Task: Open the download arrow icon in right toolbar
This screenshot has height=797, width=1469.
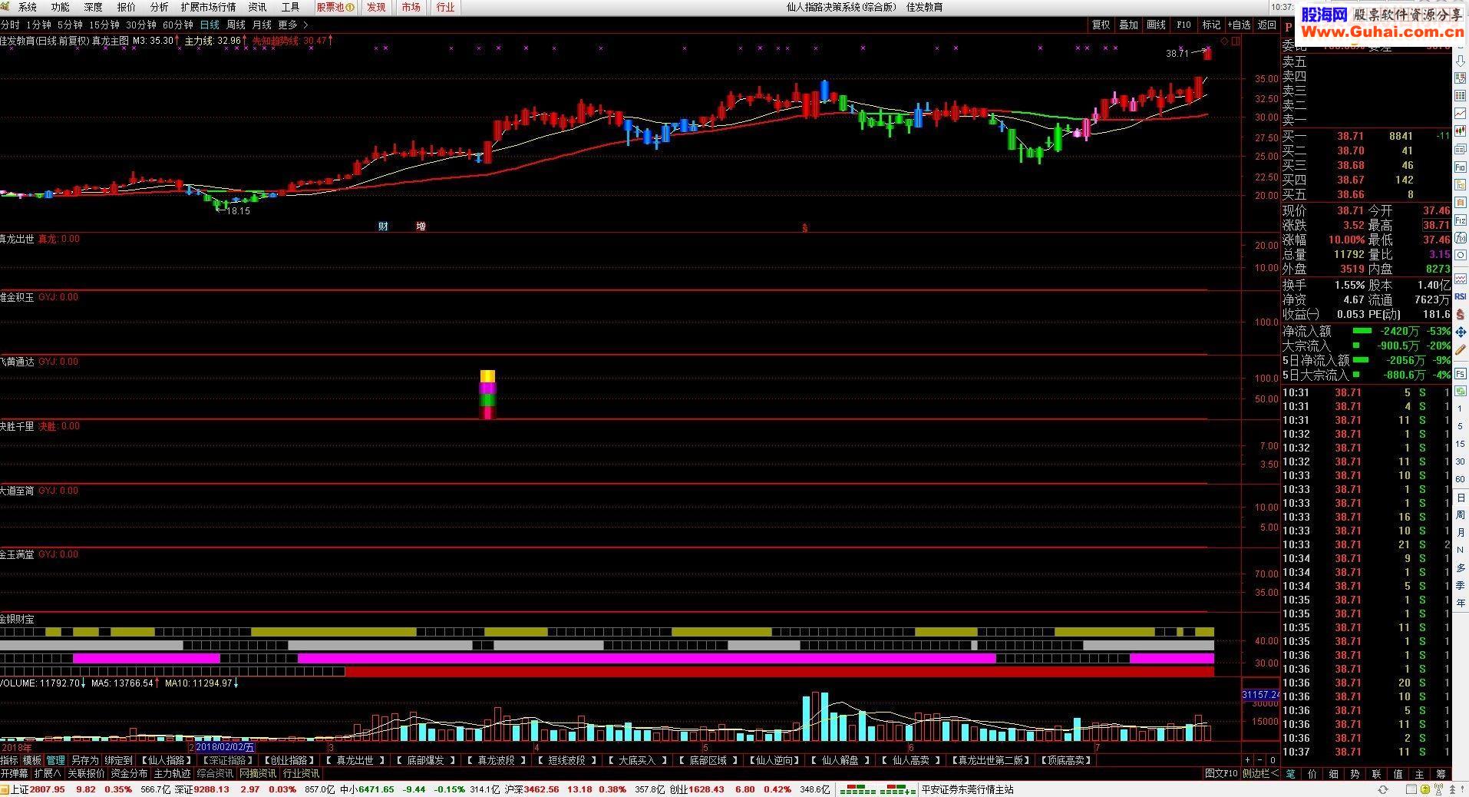Action: pyautogui.click(x=1461, y=61)
